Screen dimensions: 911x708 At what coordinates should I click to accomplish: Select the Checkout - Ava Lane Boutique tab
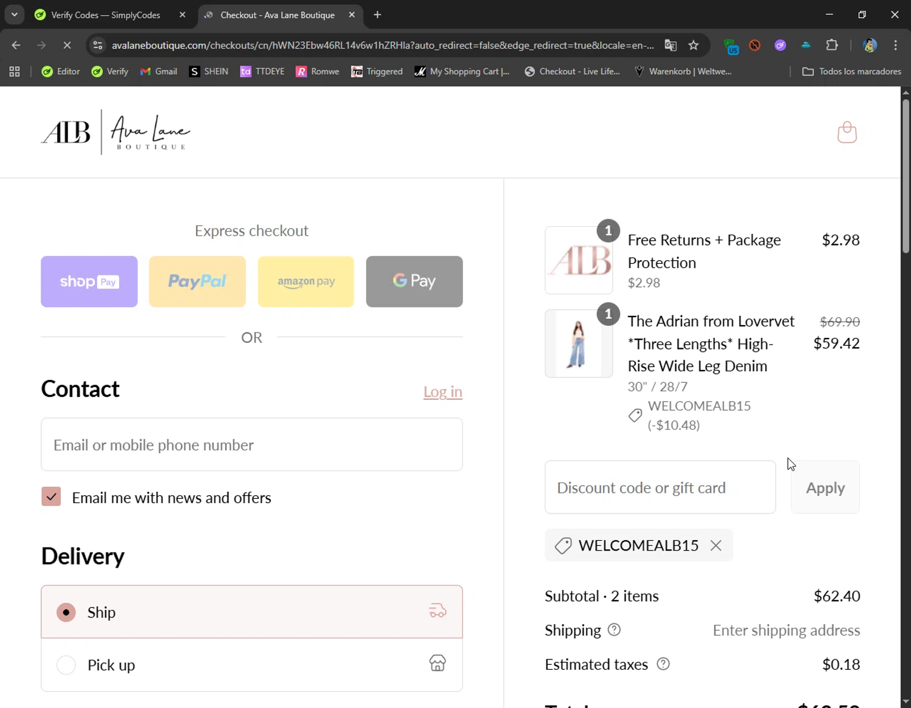(278, 15)
